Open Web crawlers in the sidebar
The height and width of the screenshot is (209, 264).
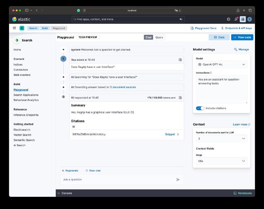22,75
